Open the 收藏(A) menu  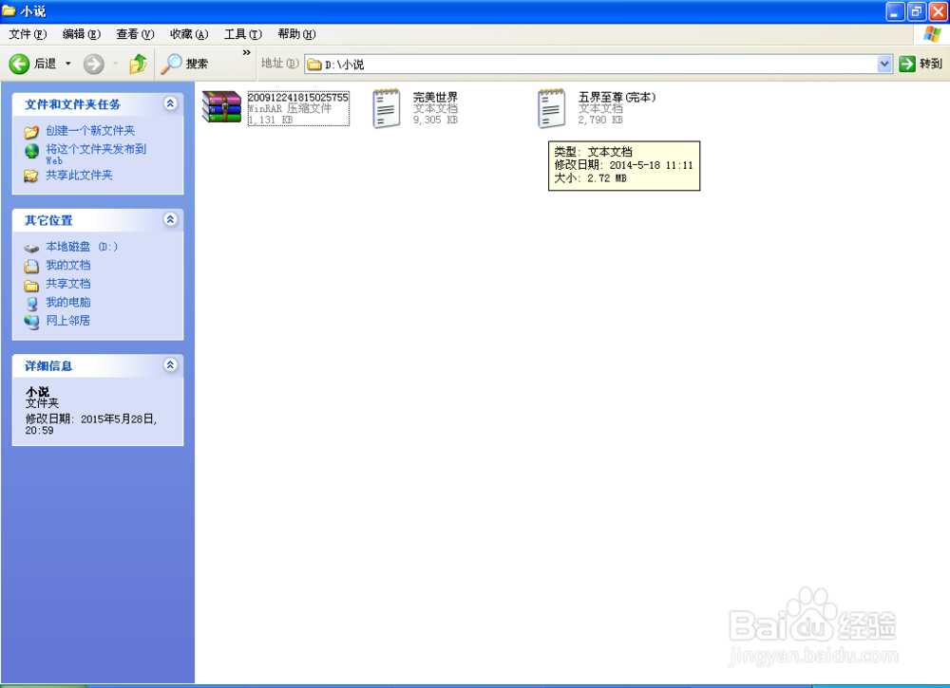tap(189, 34)
